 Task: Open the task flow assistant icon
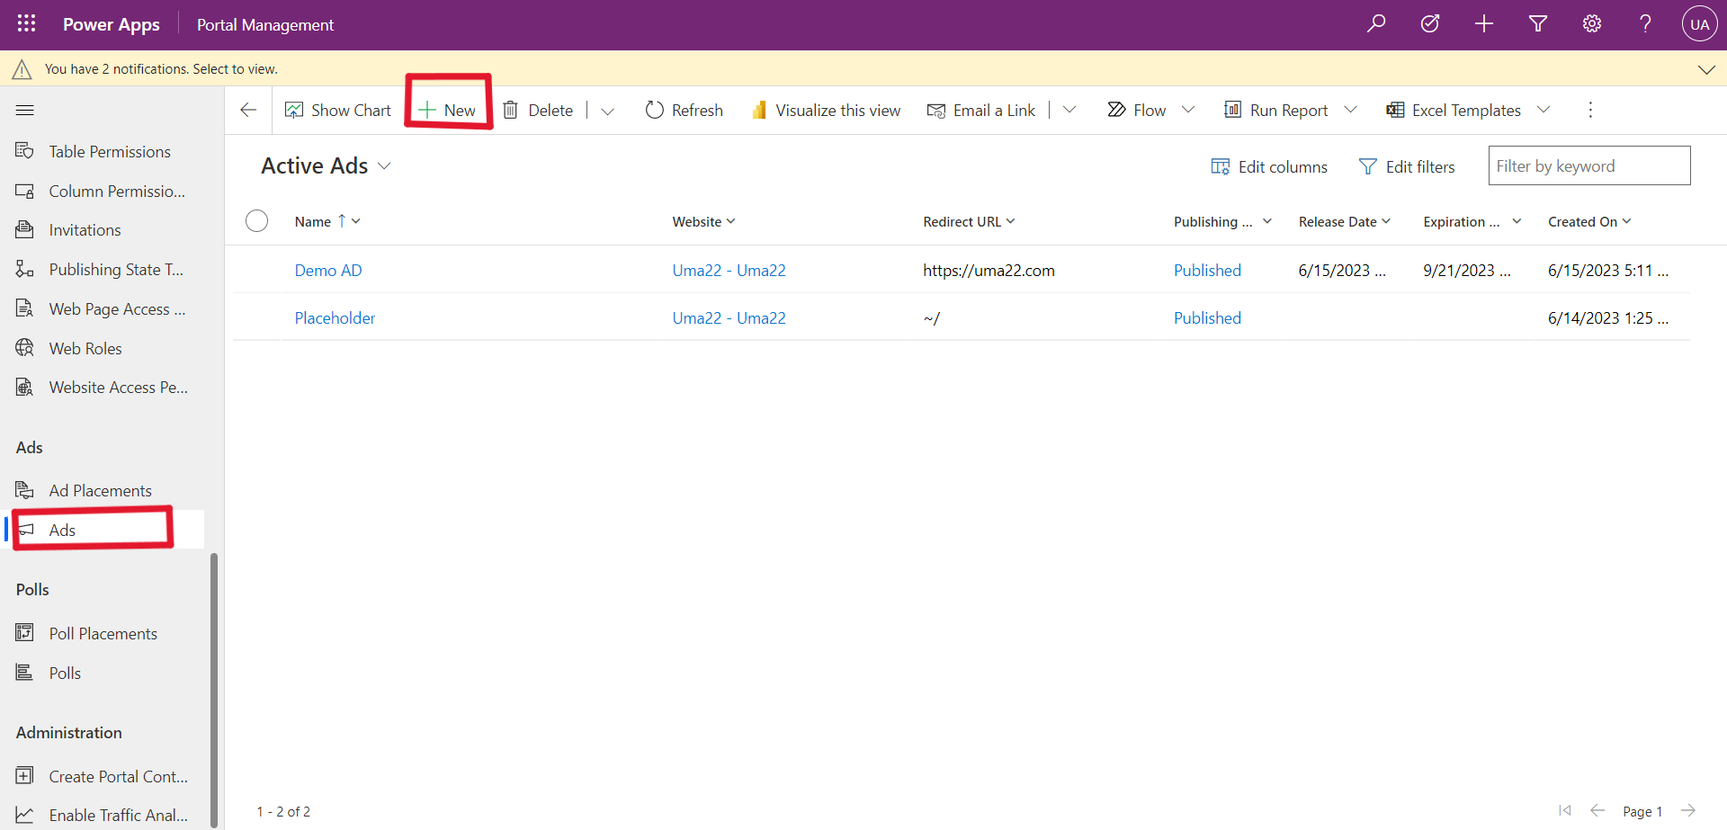[x=1429, y=24]
